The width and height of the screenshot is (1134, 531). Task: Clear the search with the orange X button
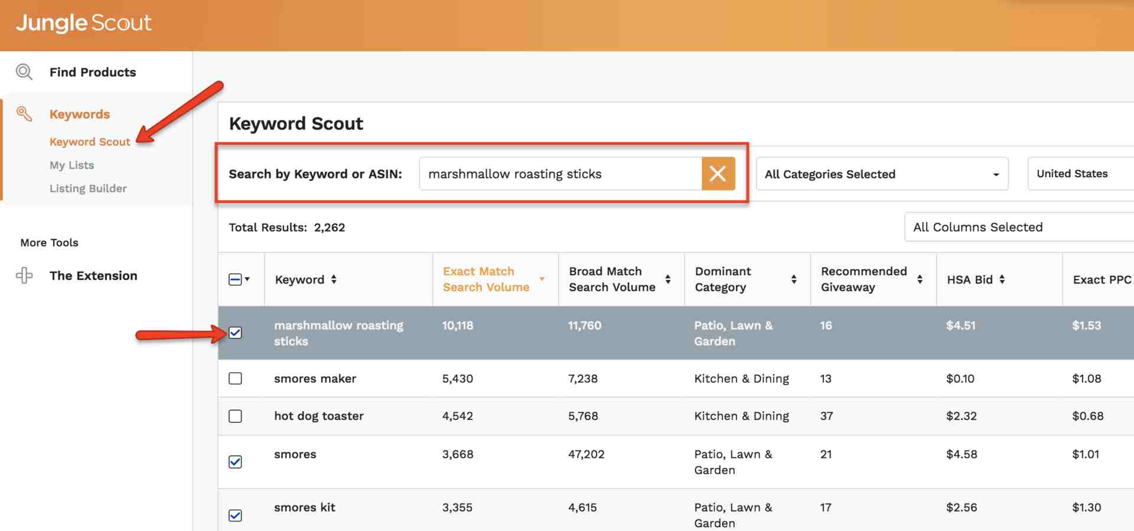pos(718,174)
